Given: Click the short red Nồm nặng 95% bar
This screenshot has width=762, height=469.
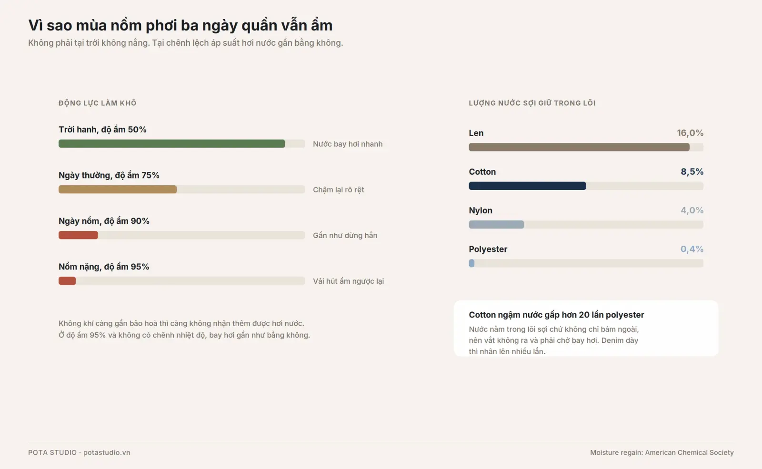Looking at the screenshot, I should pyautogui.click(x=67, y=281).
